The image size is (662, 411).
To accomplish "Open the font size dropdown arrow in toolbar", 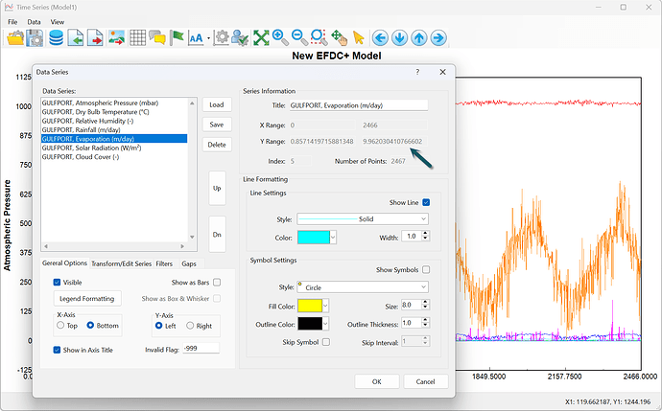I will 208,38.
